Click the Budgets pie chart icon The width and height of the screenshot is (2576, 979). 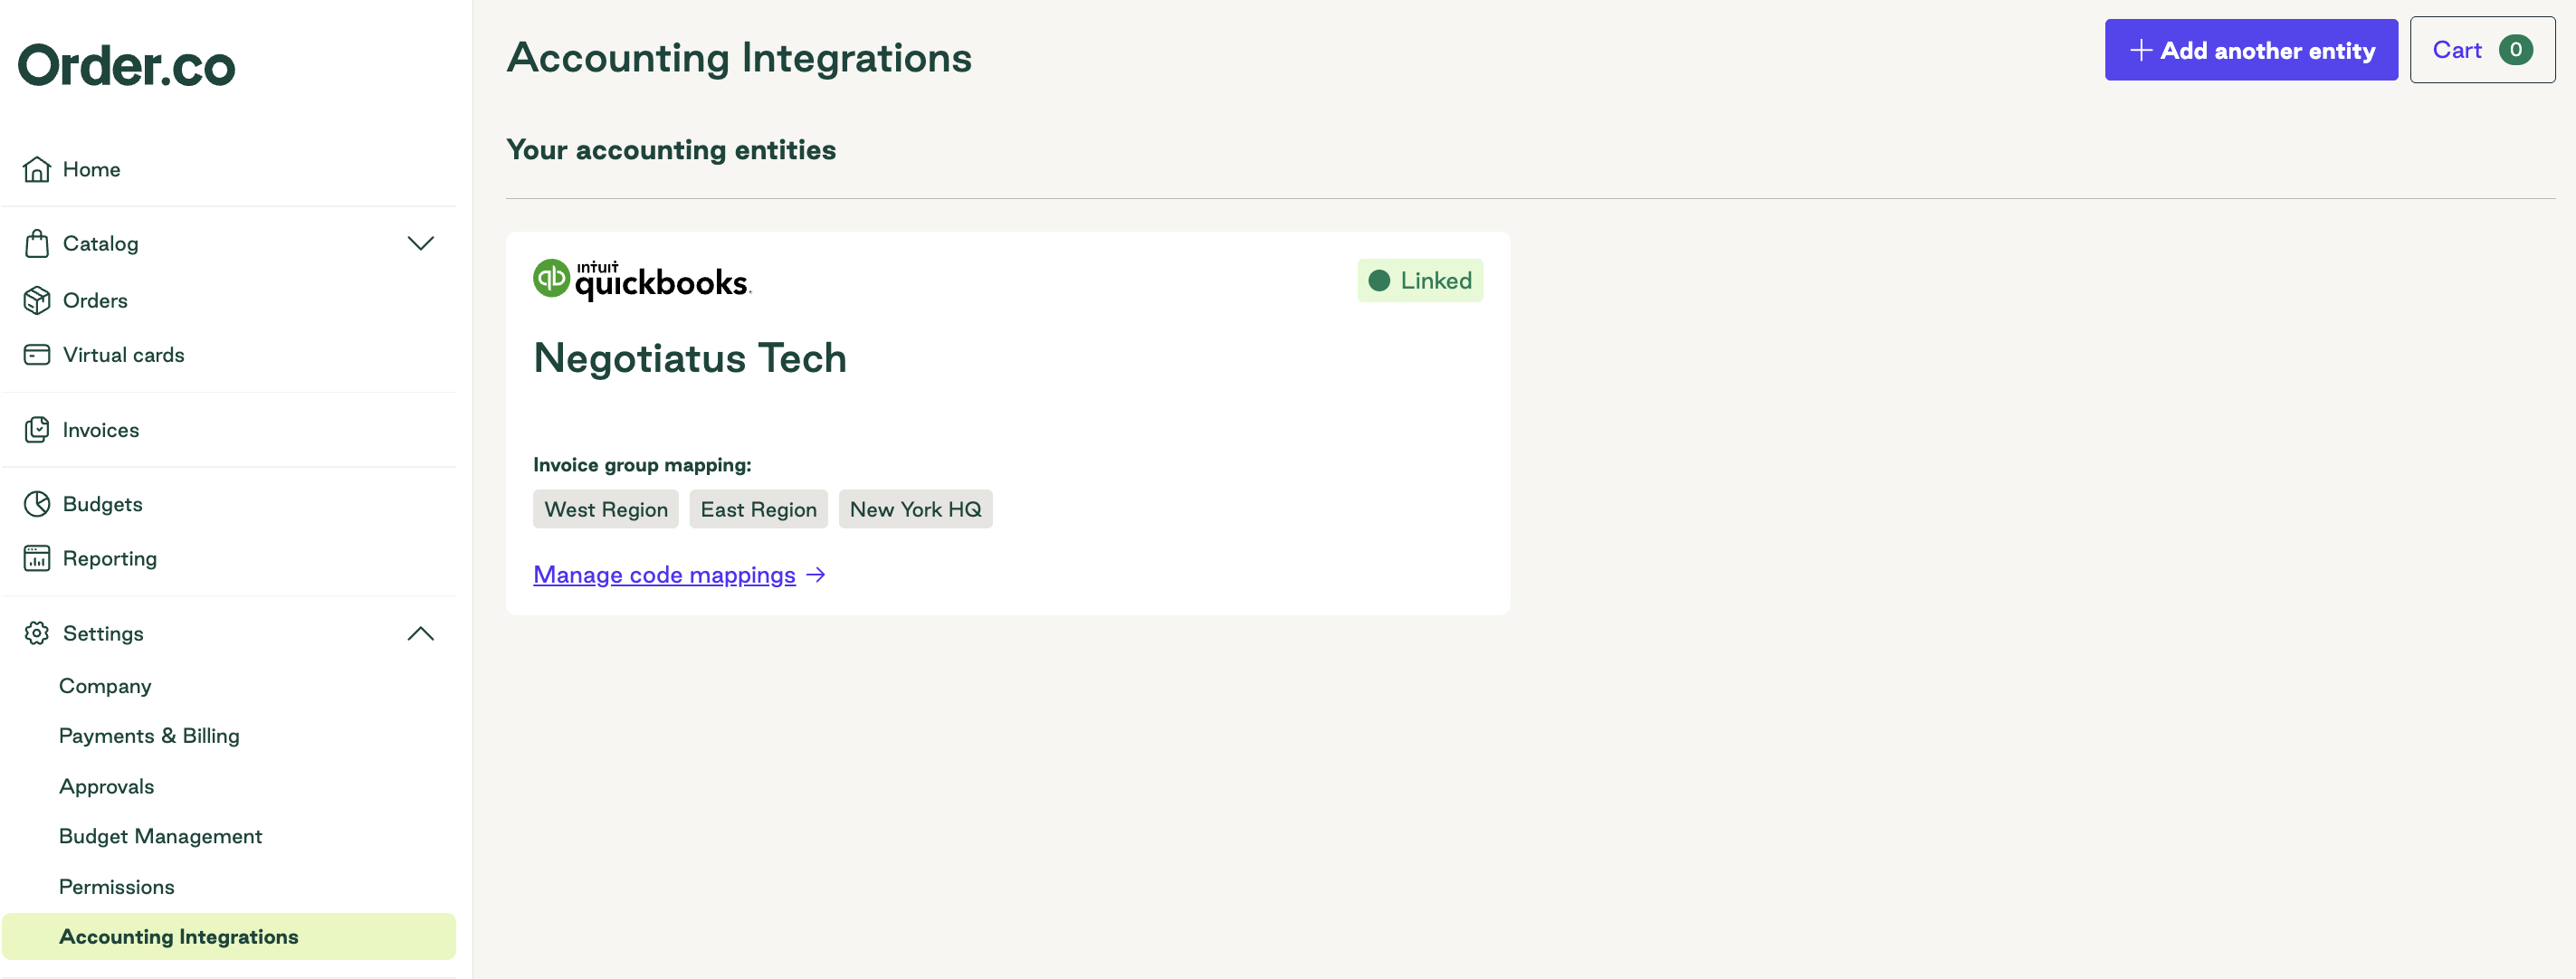(x=37, y=504)
